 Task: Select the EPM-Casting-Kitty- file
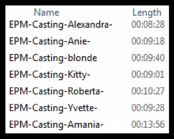tap(50, 75)
